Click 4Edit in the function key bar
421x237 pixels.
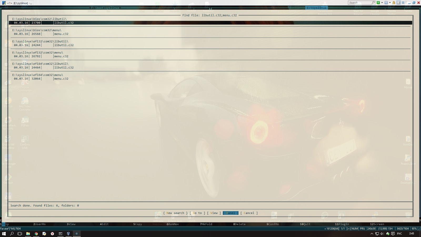(104, 224)
